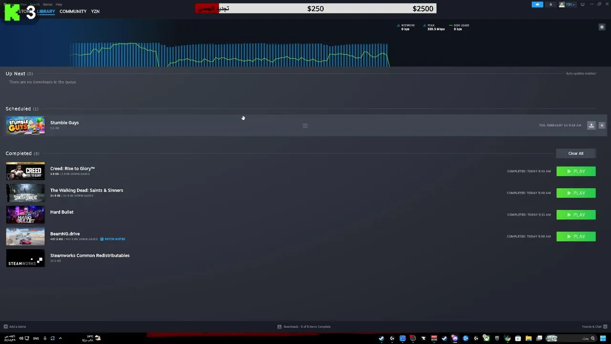Open the notifications bell
Image resolution: width=611 pixels, height=344 pixels.
[550, 4]
